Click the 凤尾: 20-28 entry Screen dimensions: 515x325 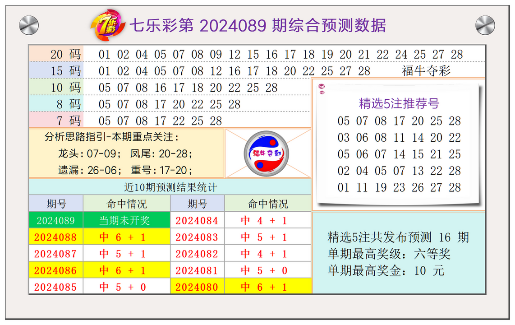(161, 153)
